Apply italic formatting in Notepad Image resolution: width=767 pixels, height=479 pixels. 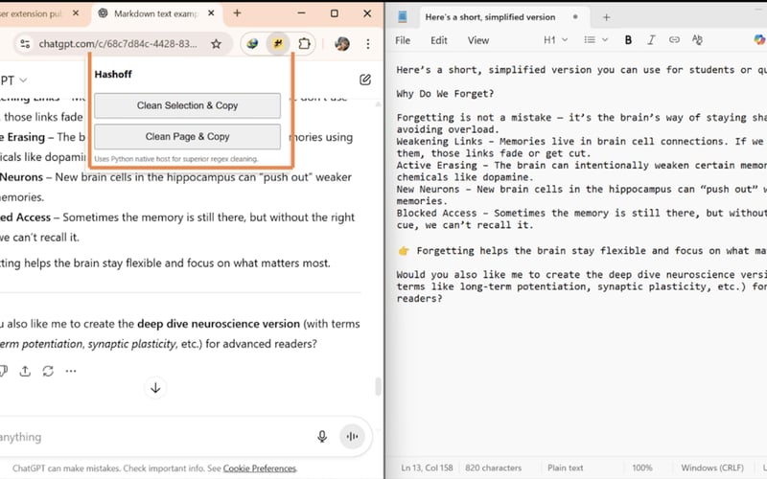(651, 40)
